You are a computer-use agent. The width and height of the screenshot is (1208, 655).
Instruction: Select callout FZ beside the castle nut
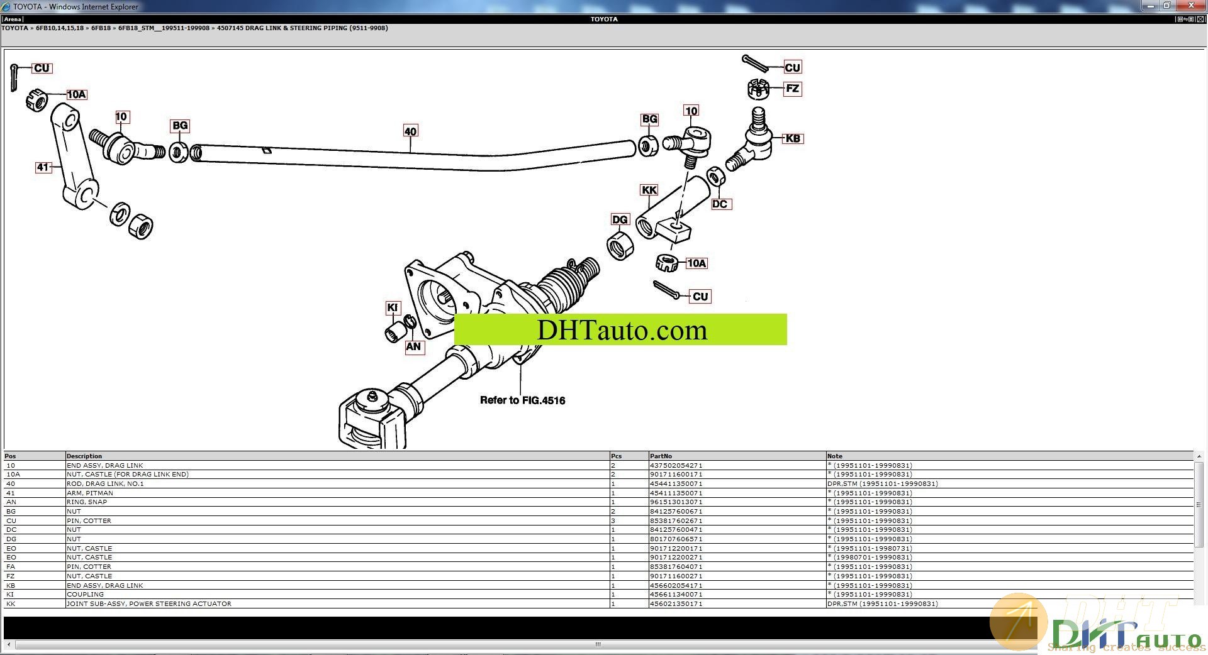[793, 89]
